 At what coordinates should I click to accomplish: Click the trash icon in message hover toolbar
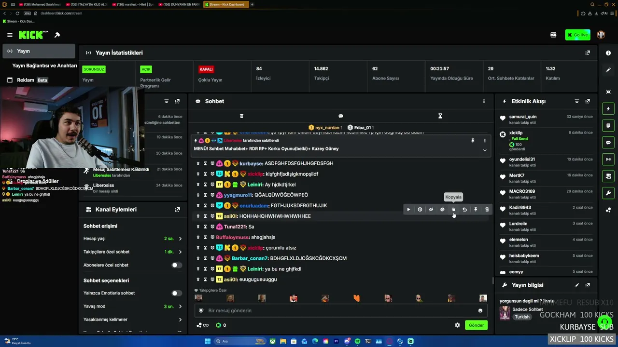[487, 210]
